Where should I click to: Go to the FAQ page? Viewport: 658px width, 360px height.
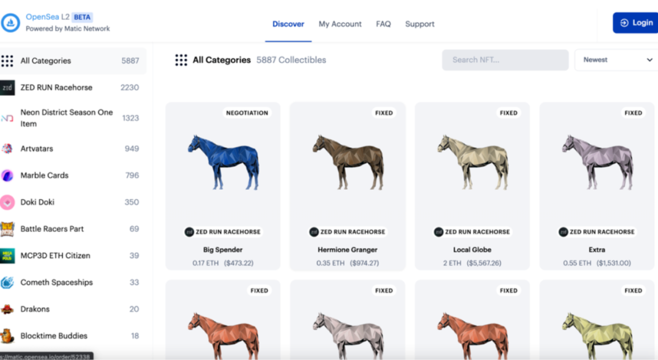[383, 24]
